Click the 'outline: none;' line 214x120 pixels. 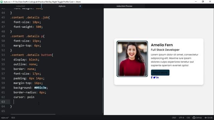tap(25, 64)
